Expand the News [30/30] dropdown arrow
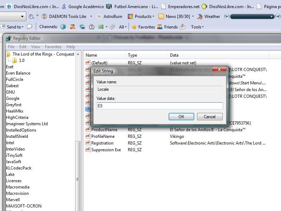 [x=193, y=17]
